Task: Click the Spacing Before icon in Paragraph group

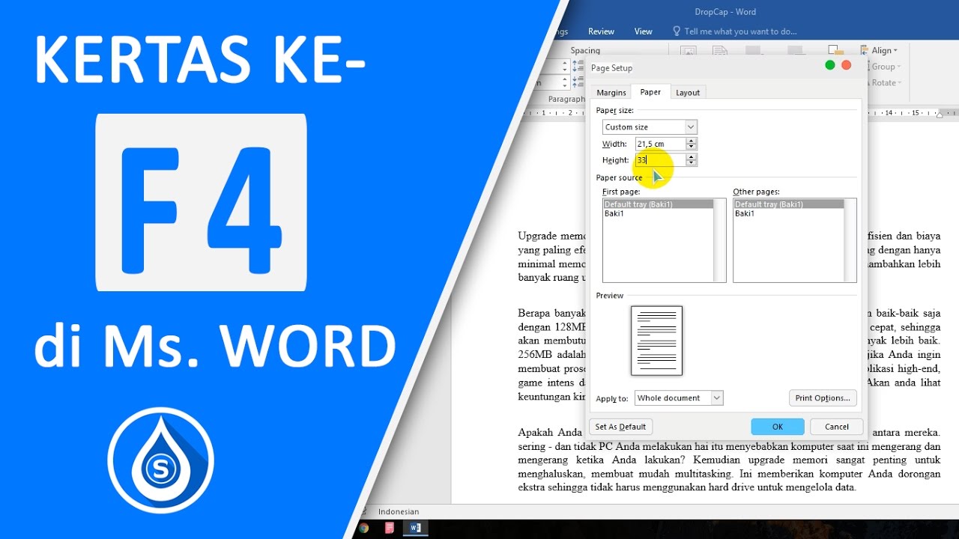Action: click(578, 65)
